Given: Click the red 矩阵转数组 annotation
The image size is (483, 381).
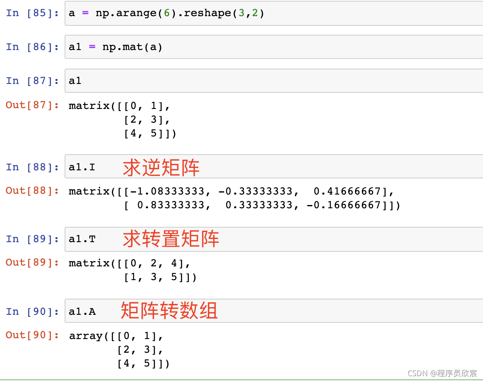Looking at the screenshot, I should point(169,312).
